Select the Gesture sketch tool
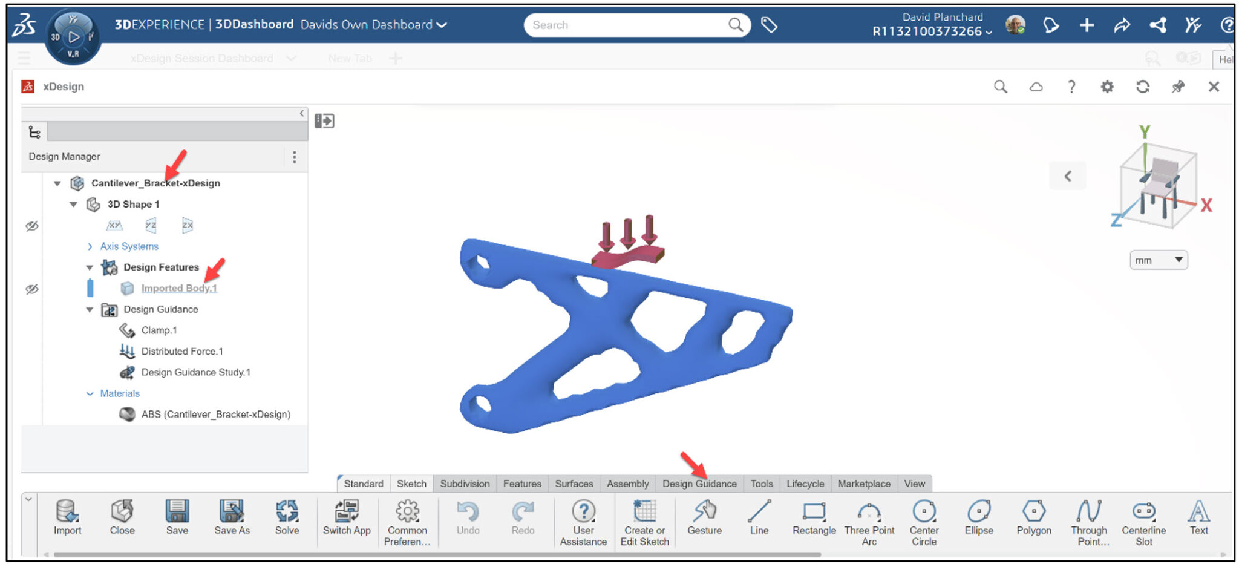The height and width of the screenshot is (564, 1239). pos(705,517)
